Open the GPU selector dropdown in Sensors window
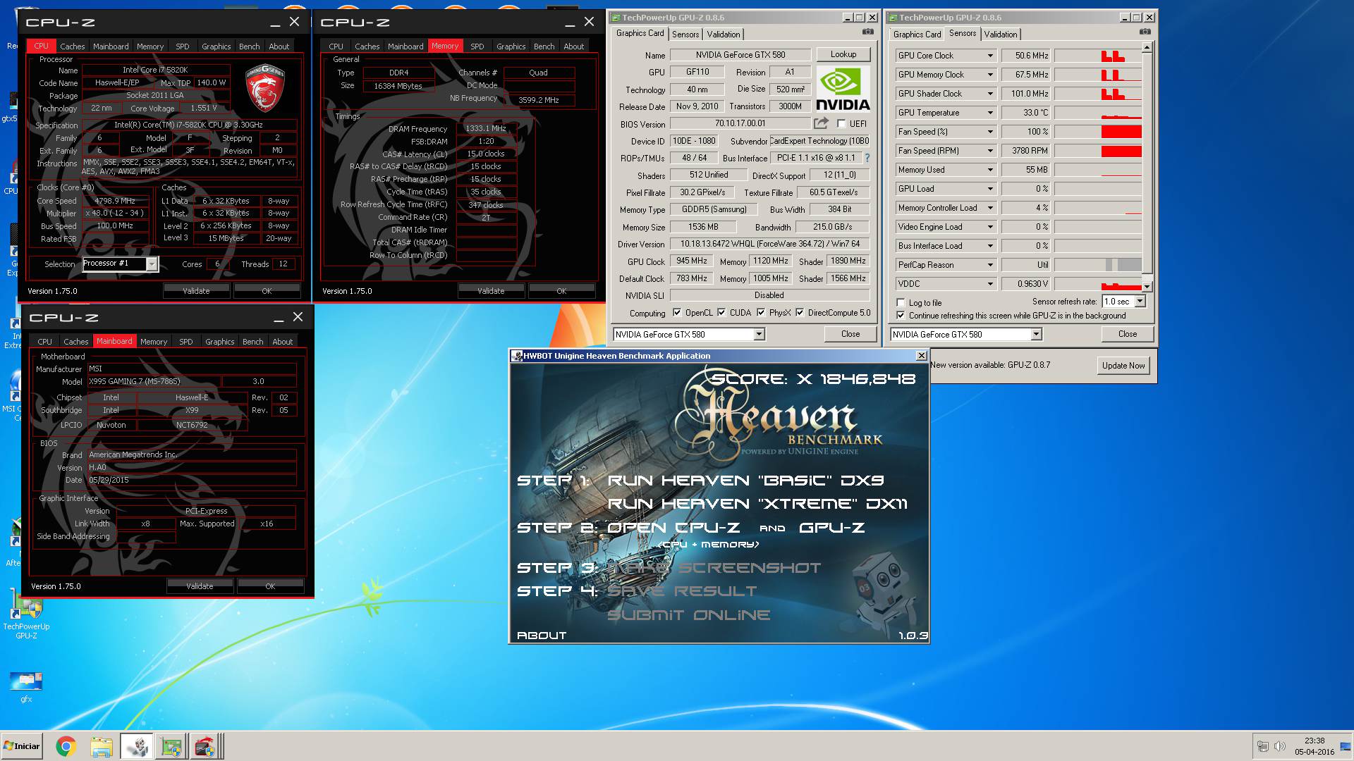The image size is (1354, 761). (x=1036, y=335)
